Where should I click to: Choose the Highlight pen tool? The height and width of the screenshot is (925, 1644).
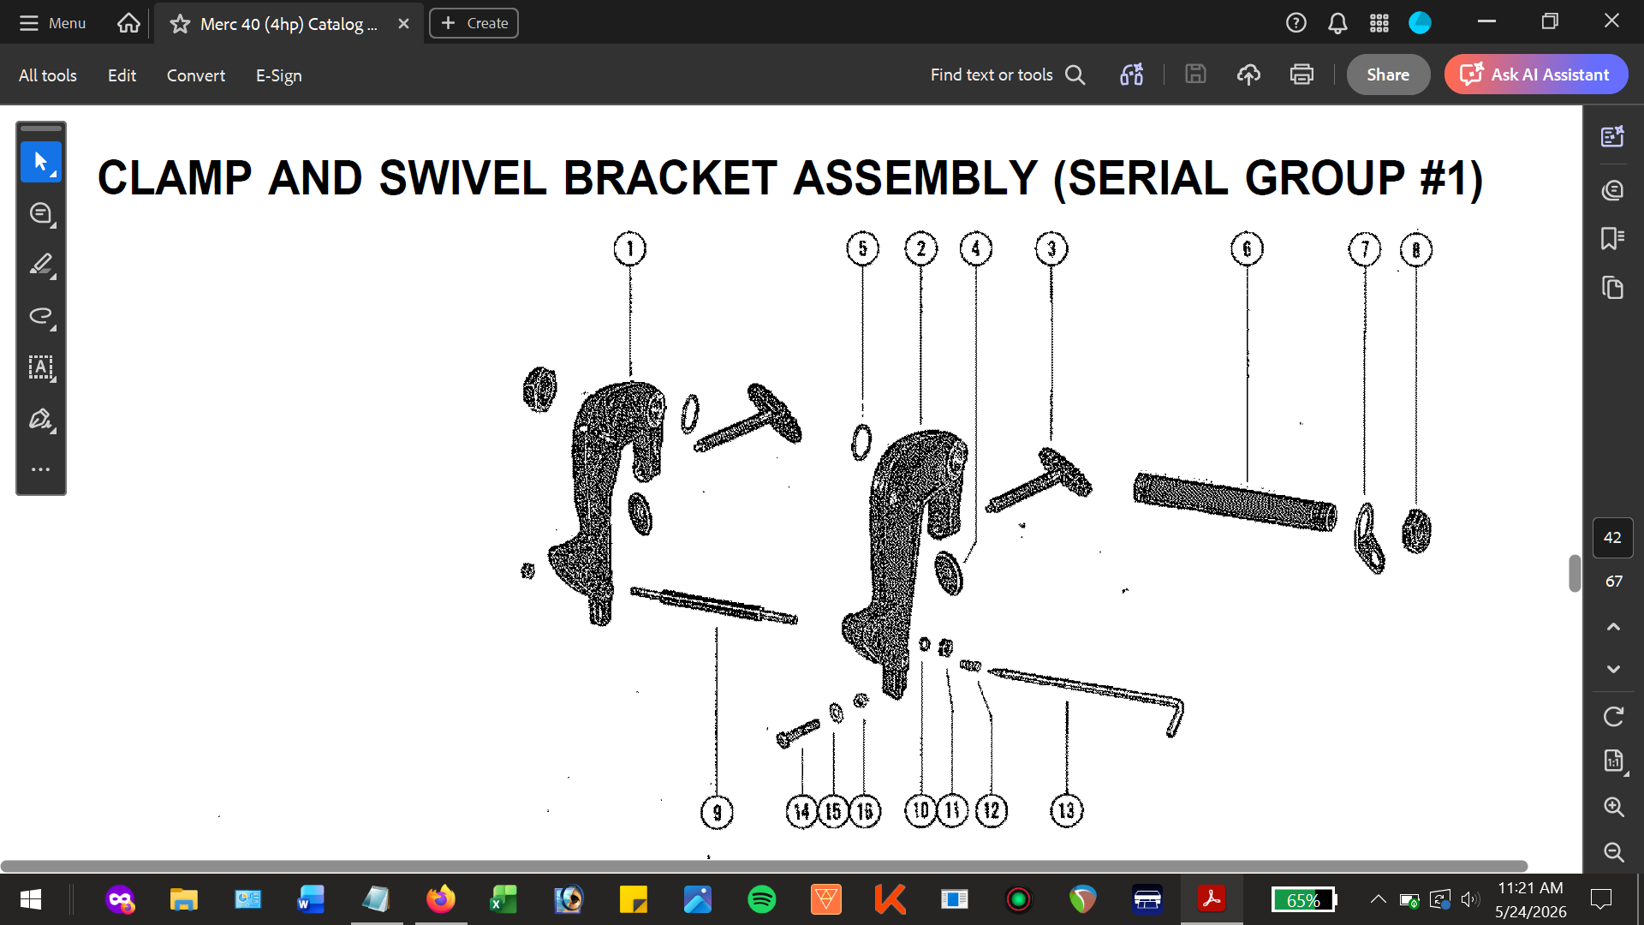[x=40, y=265]
